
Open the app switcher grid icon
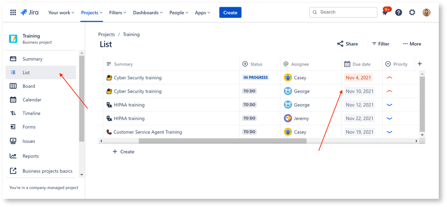[13, 12]
